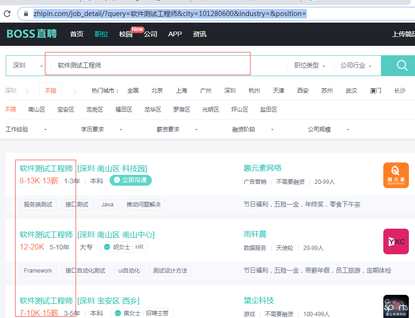
Task: Filter by 光明区 district
Action: coord(211,110)
